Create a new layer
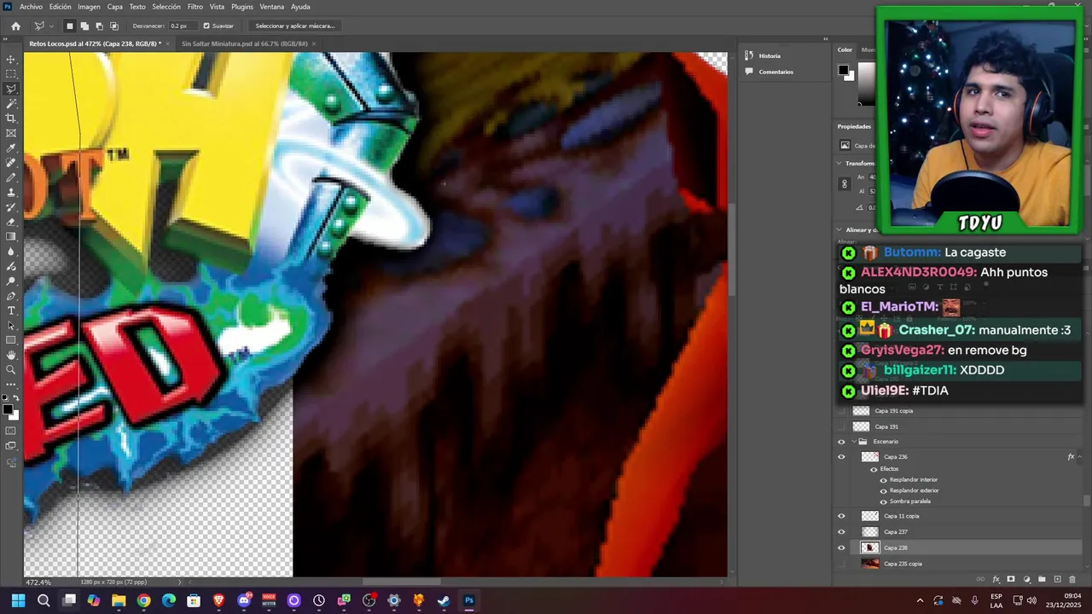Image resolution: width=1092 pixels, height=614 pixels. [1057, 579]
